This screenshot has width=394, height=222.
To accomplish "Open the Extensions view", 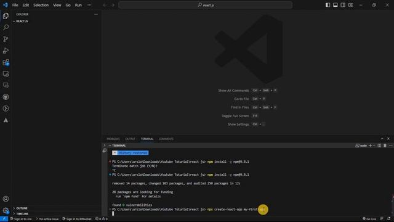I will coord(6,62).
